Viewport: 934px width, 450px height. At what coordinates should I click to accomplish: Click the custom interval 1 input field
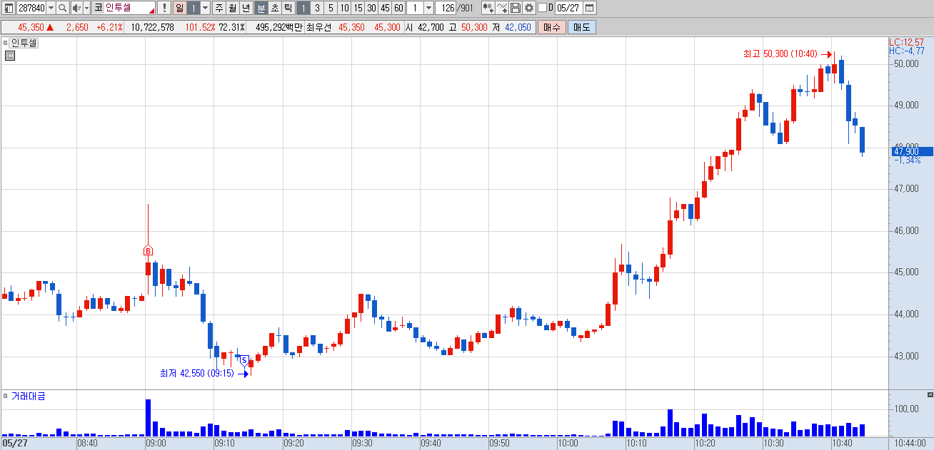(x=414, y=8)
